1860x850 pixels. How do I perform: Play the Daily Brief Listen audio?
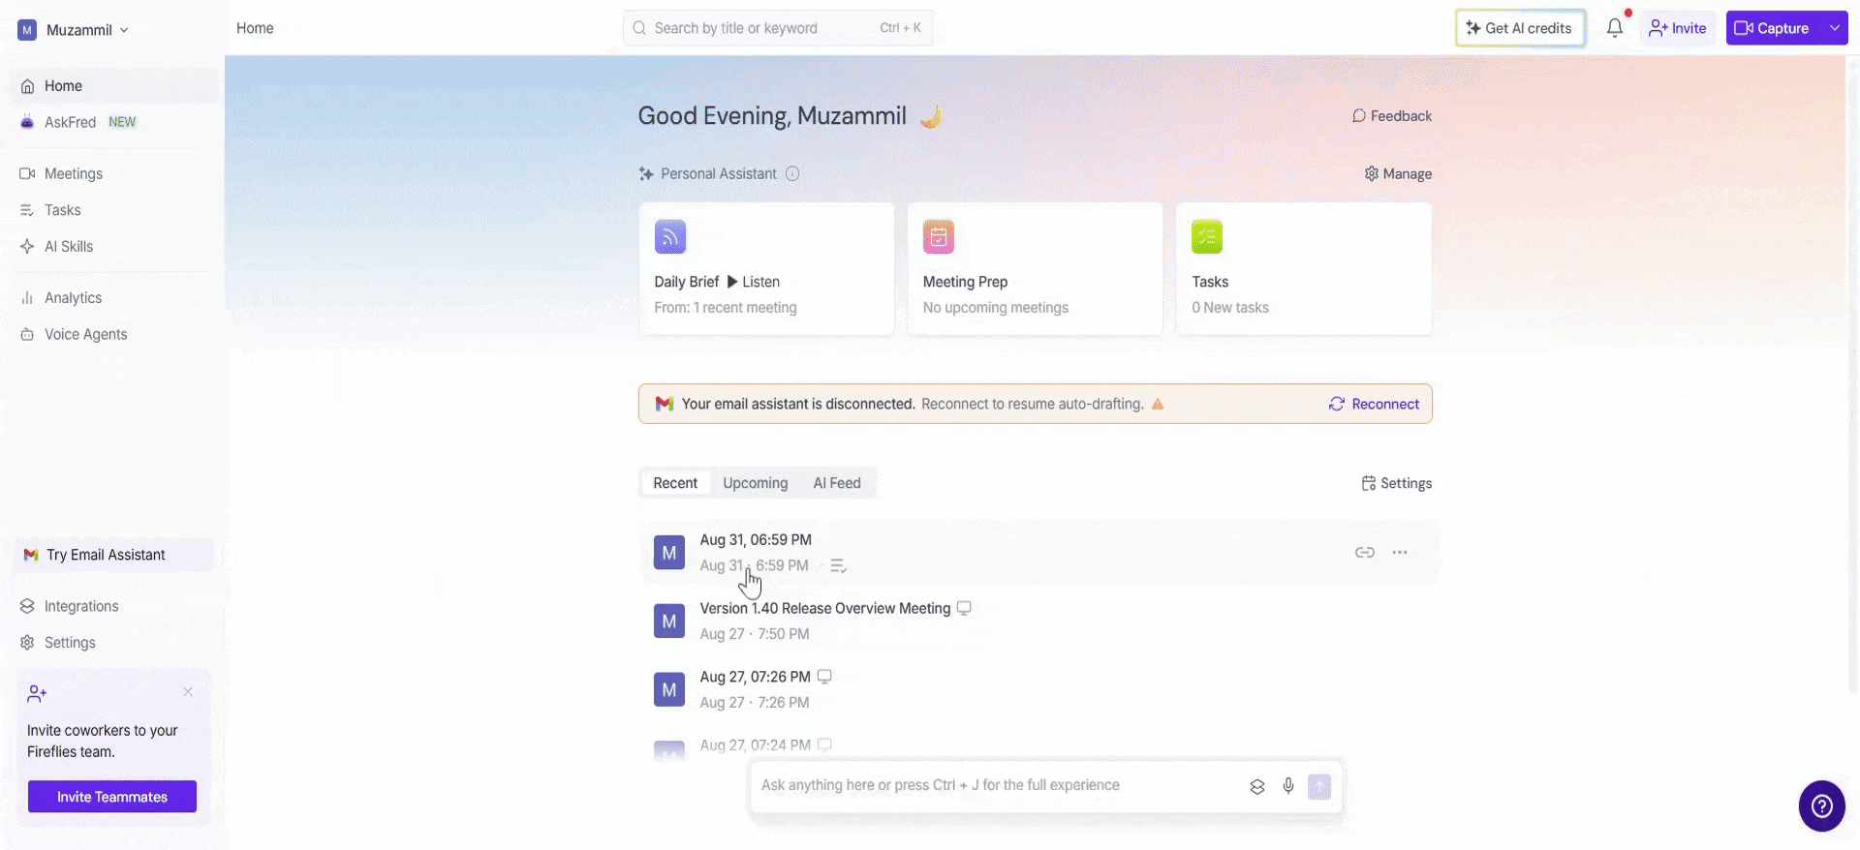pos(754,282)
